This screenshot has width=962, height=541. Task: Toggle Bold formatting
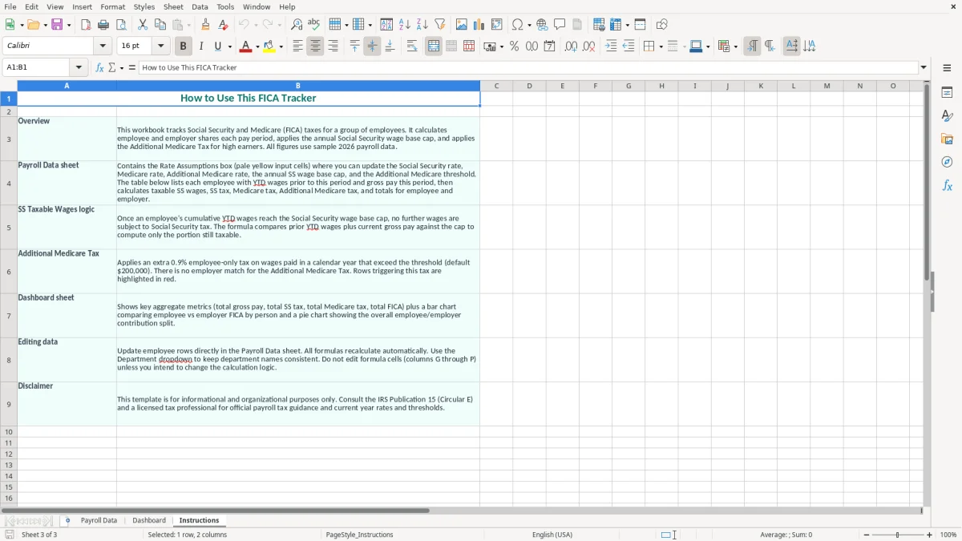pyautogui.click(x=184, y=46)
